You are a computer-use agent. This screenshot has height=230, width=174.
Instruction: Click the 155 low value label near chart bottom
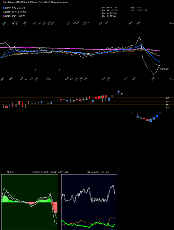point(153,79)
